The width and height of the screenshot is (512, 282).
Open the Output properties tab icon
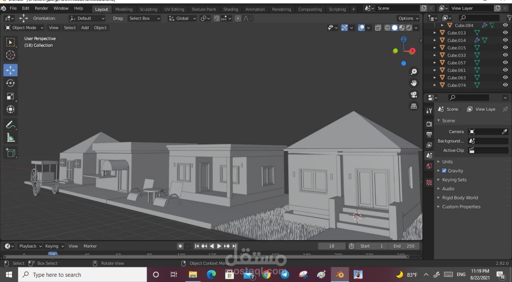(429, 135)
